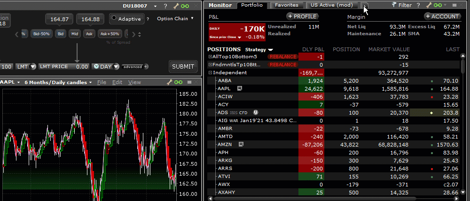Open chart View menu
Viewport: 470px width, 201px height.
tap(134, 82)
